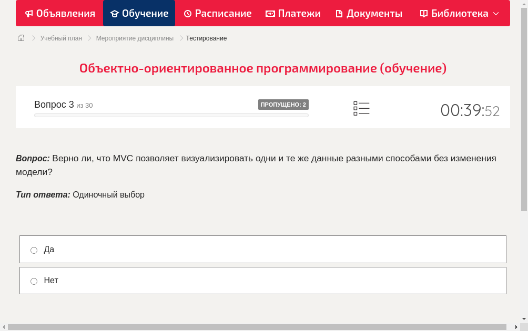Click the test progress bar
528x331 pixels.
[x=171, y=115]
